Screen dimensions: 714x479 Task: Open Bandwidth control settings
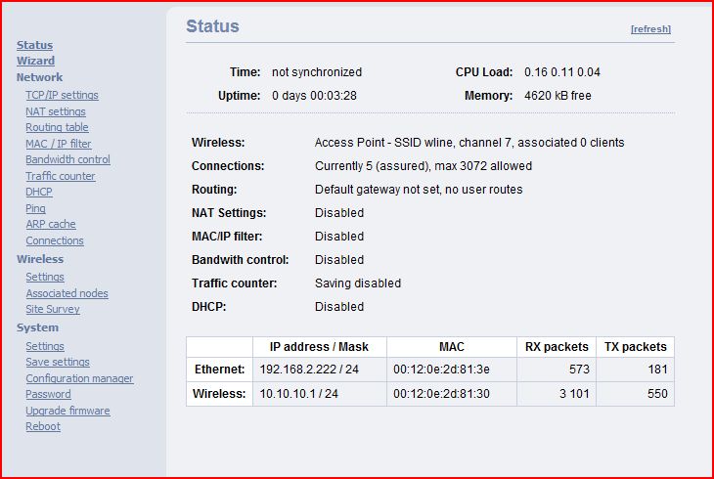point(67,159)
